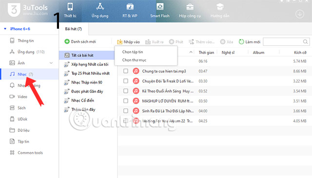Open the Hướng dẫn tutorials tab
This screenshot has width=312, height=178.
point(220,10)
